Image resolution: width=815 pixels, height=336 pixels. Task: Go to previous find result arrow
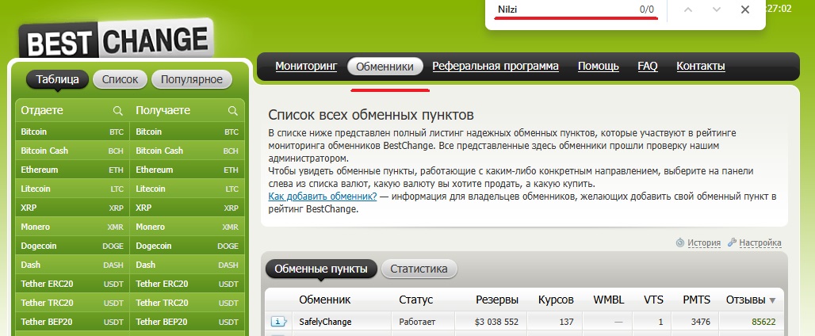(688, 10)
